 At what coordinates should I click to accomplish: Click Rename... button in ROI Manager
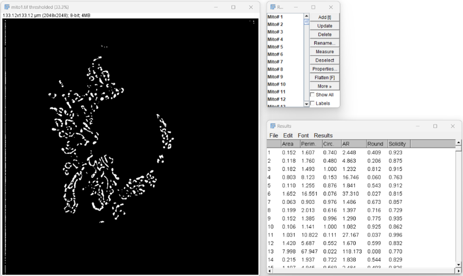click(325, 43)
